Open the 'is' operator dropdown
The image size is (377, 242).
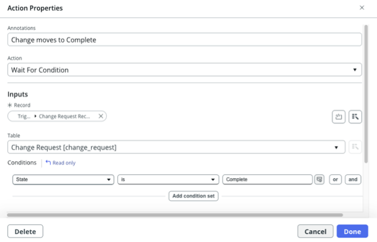(168, 179)
